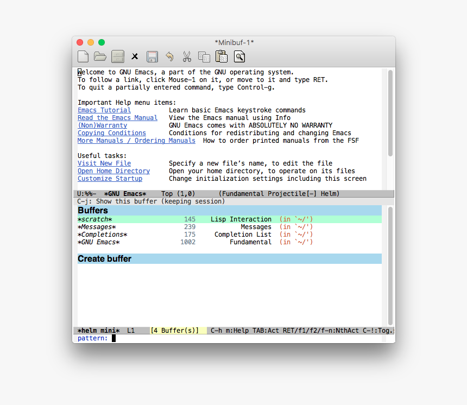The width and height of the screenshot is (467, 405).
Task: Click the *Minibuf-1* window title
Action: 234,42
